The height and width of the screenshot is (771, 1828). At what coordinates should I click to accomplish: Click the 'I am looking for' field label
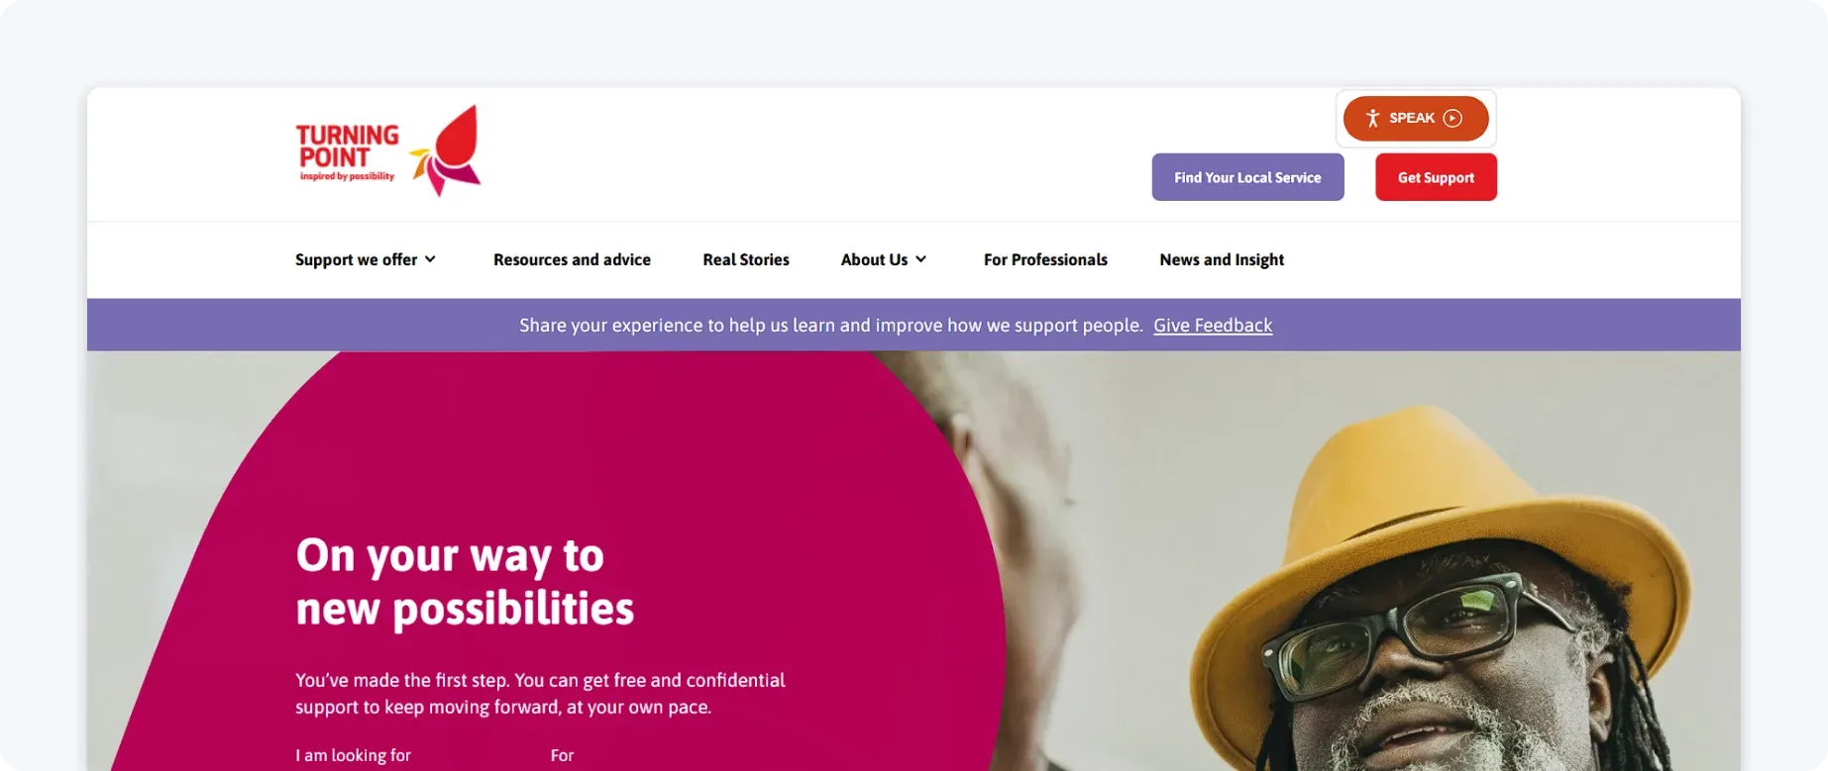(353, 755)
